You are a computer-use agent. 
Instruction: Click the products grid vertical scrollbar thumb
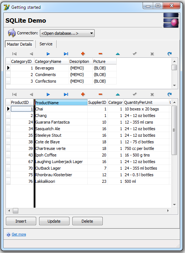pyautogui.click(x=174, y=130)
